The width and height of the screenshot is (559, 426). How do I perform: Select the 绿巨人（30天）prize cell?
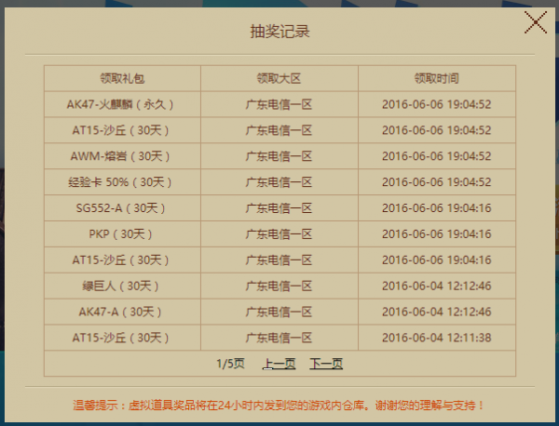120,286
